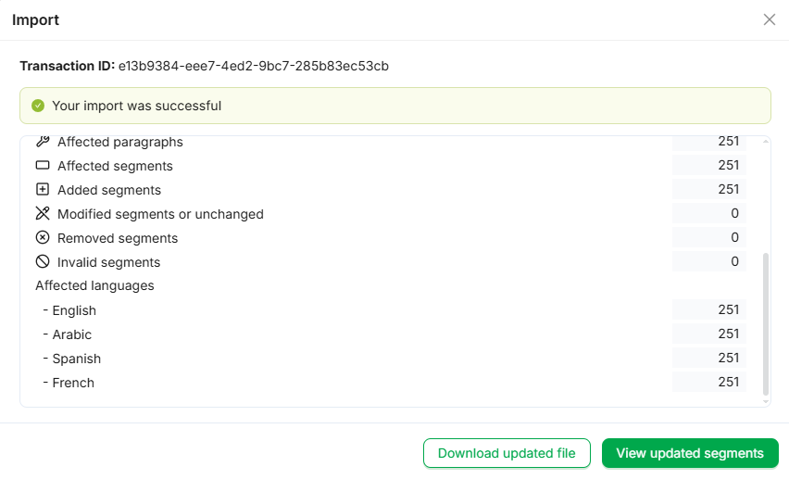Select the Spanish language row

(76, 359)
